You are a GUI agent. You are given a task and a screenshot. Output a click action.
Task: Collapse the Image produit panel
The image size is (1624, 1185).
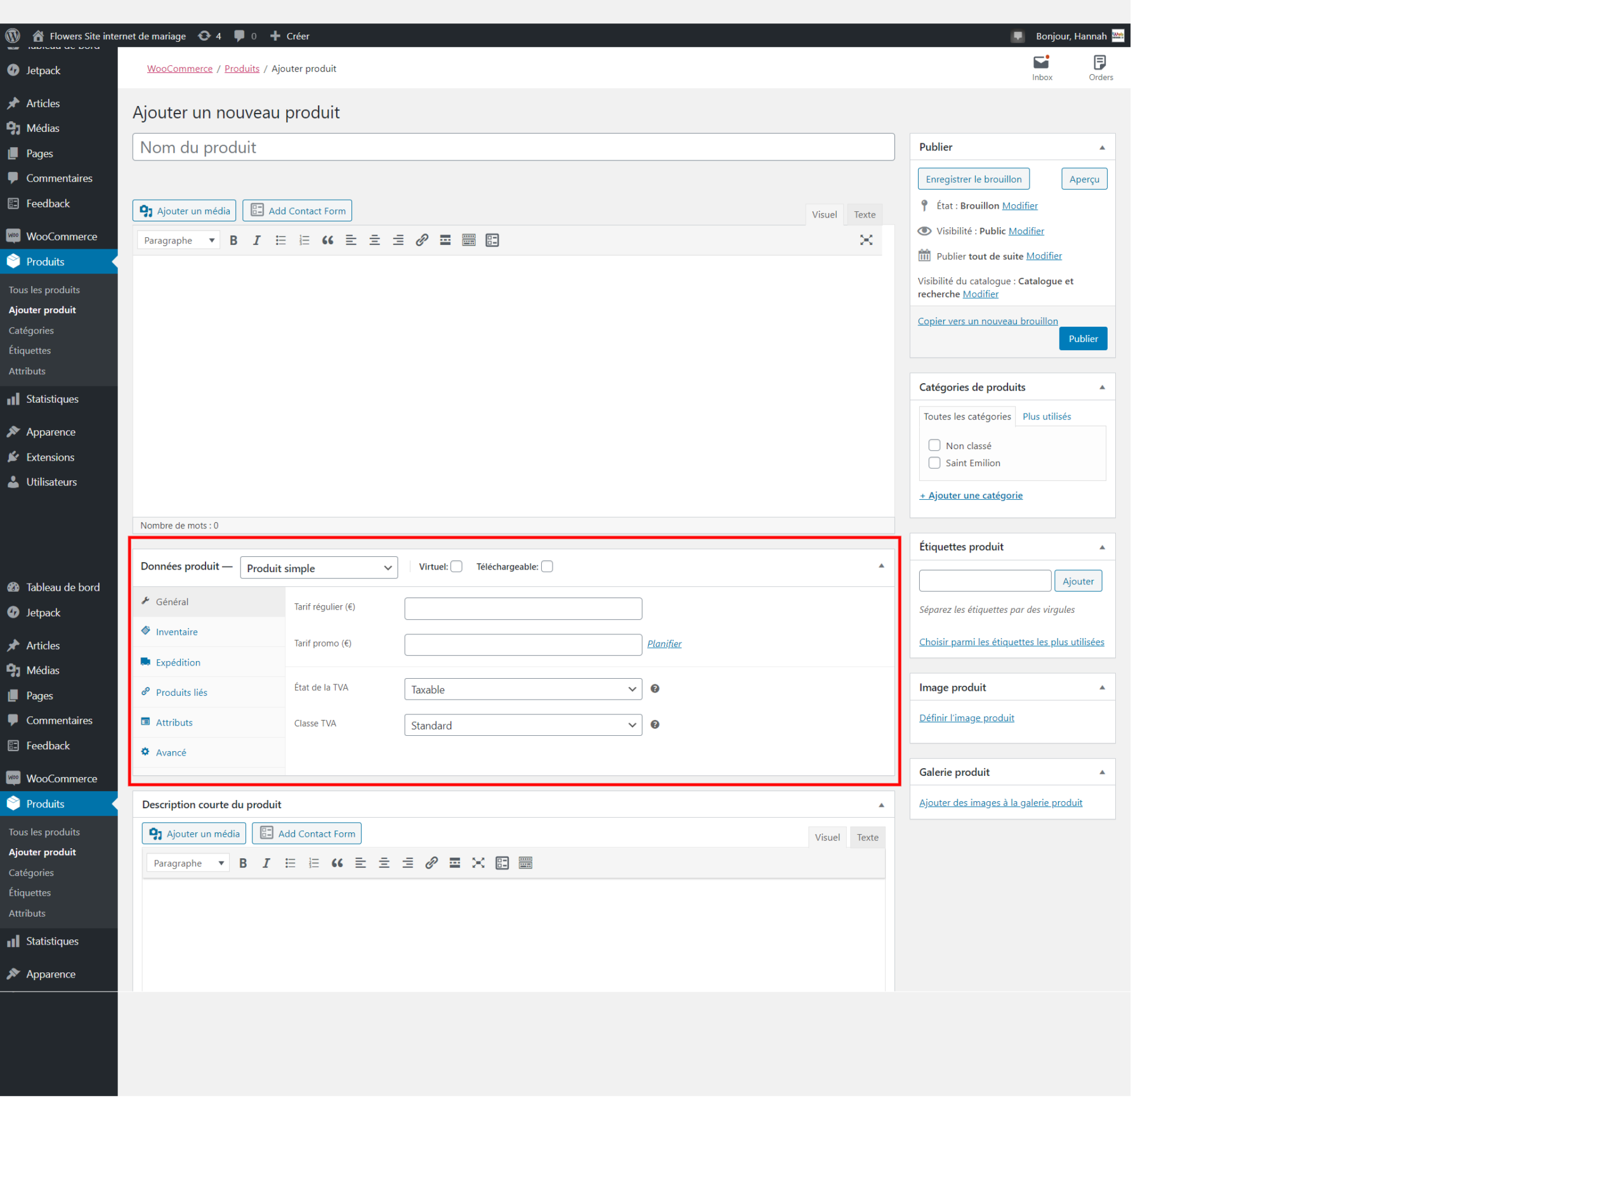click(x=1102, y=688)
